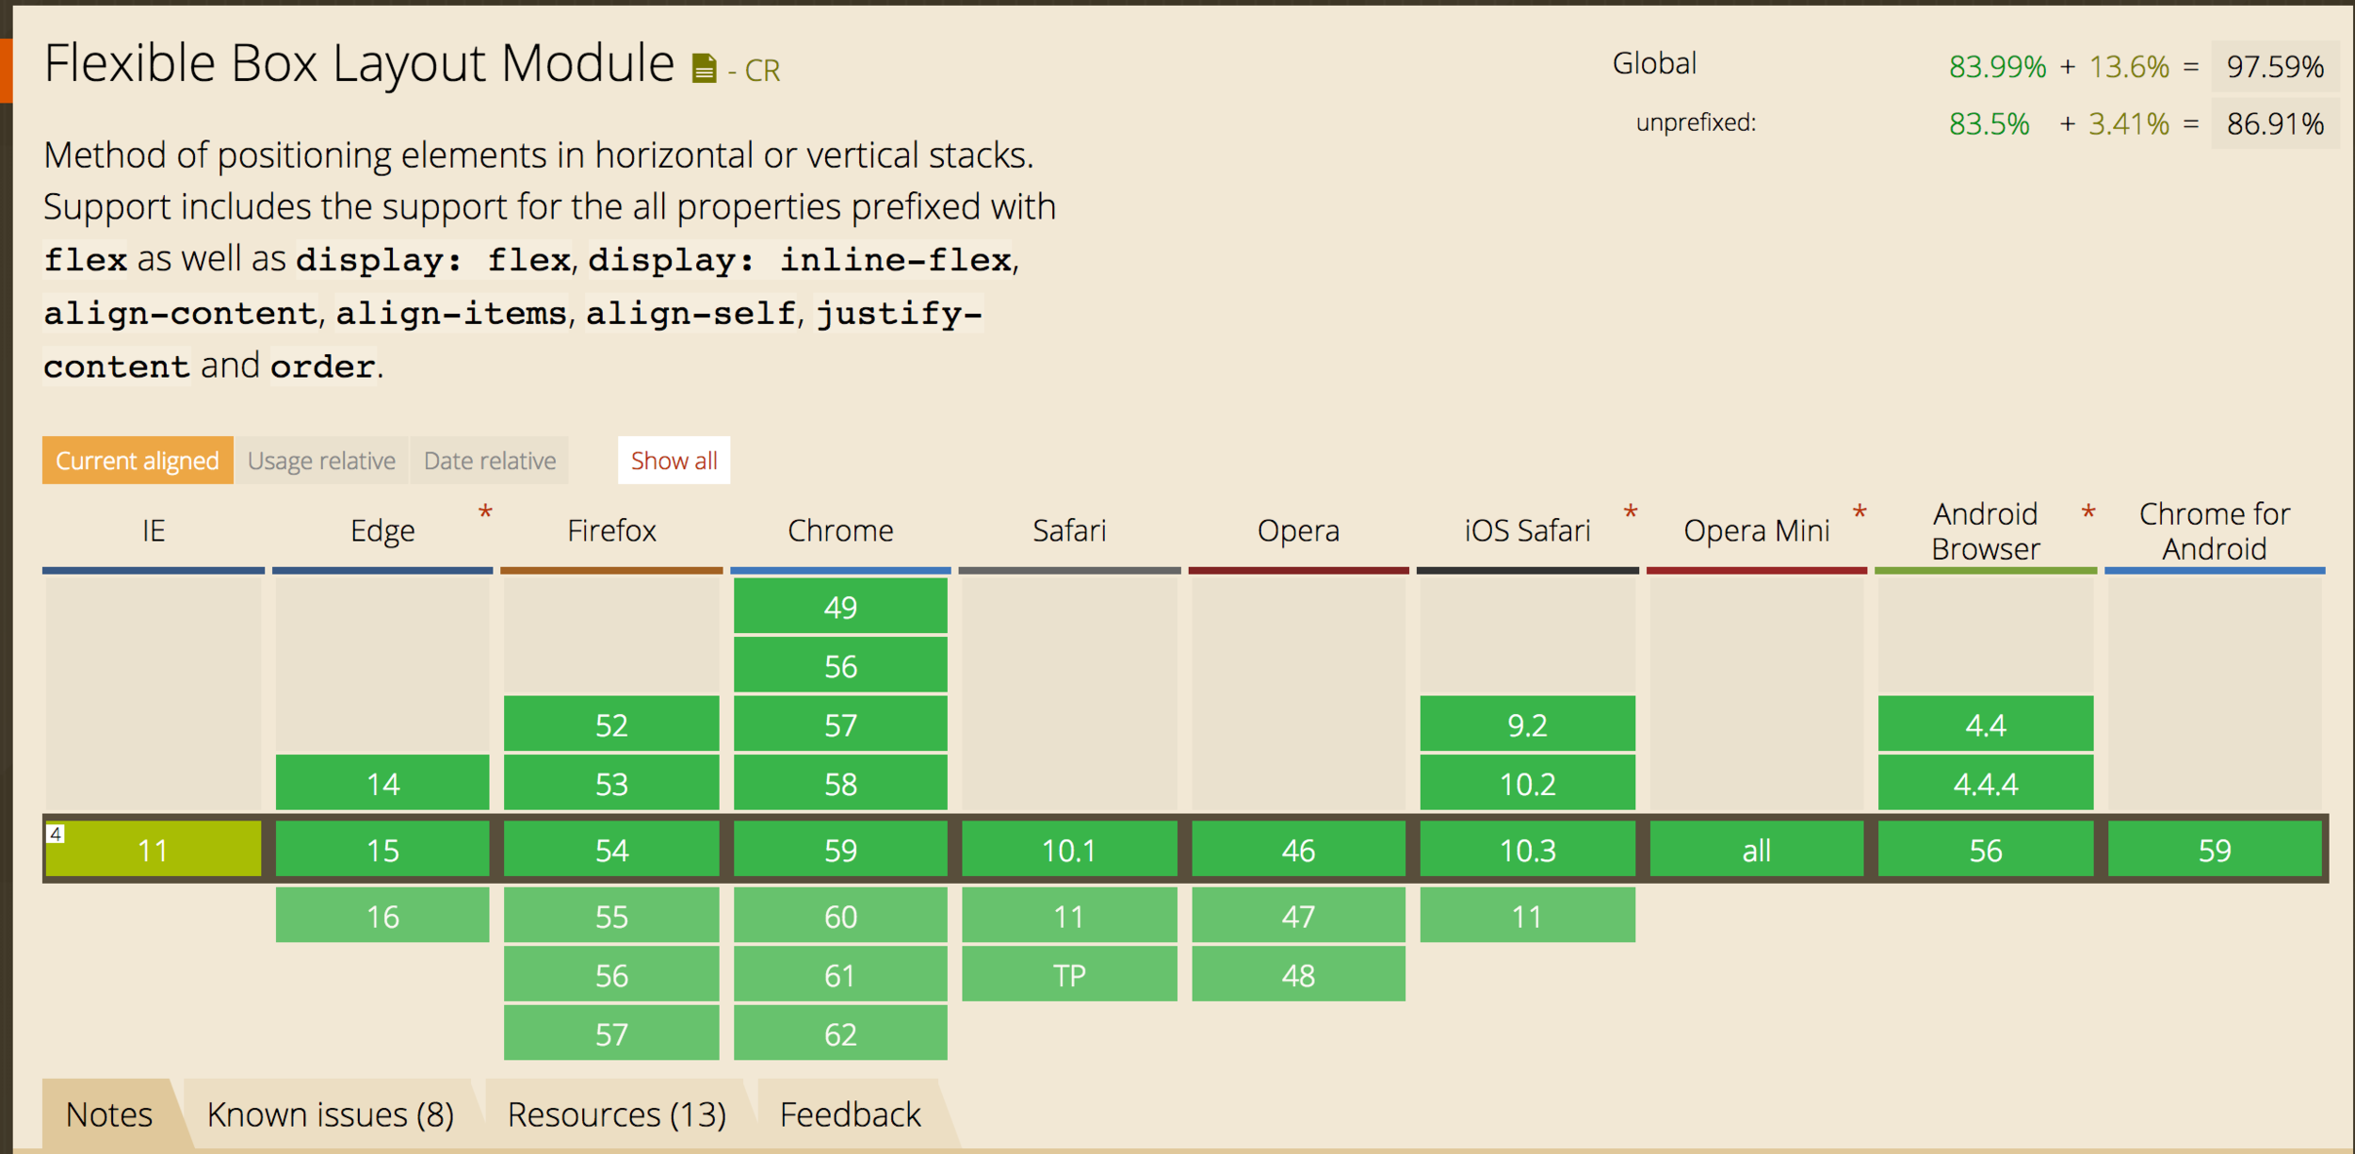Click the Opera Mini all cell
The height and width of the screenshot is (1154, 2355).
1756,851
